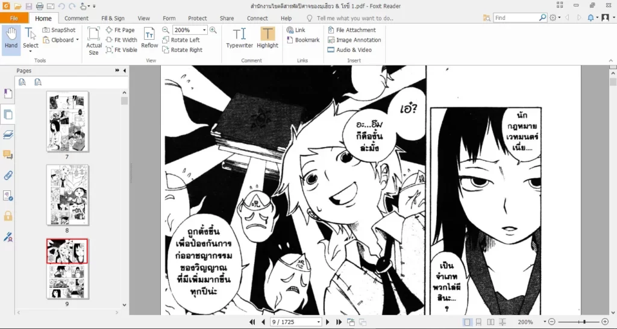Insert a Link
The image size is (617, 329).
pyautogui.click(x=295, y=30)
